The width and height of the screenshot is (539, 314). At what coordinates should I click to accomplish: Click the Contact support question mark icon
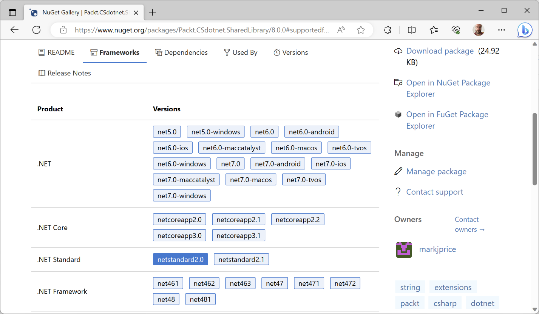(398, 192)
